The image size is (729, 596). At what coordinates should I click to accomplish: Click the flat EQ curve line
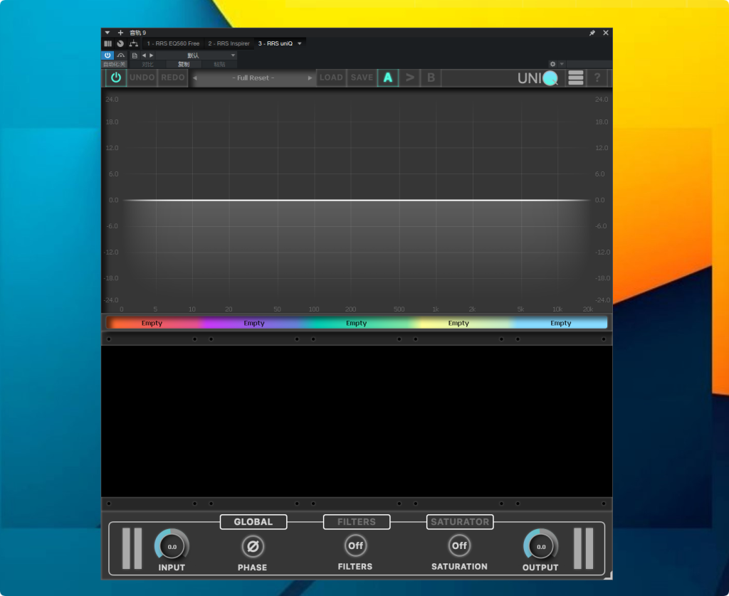click(357, 201)
